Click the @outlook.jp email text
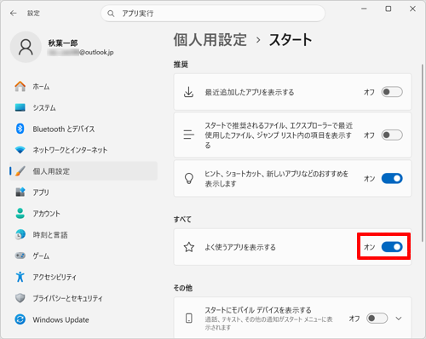 pos(96,52)
